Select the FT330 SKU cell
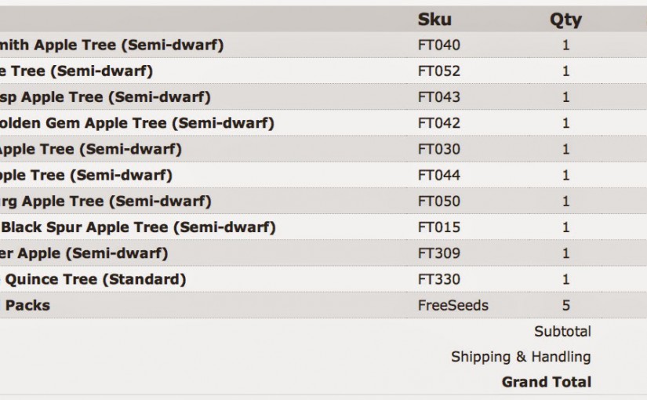Screen dimensions: 647x400 point(439,279)
